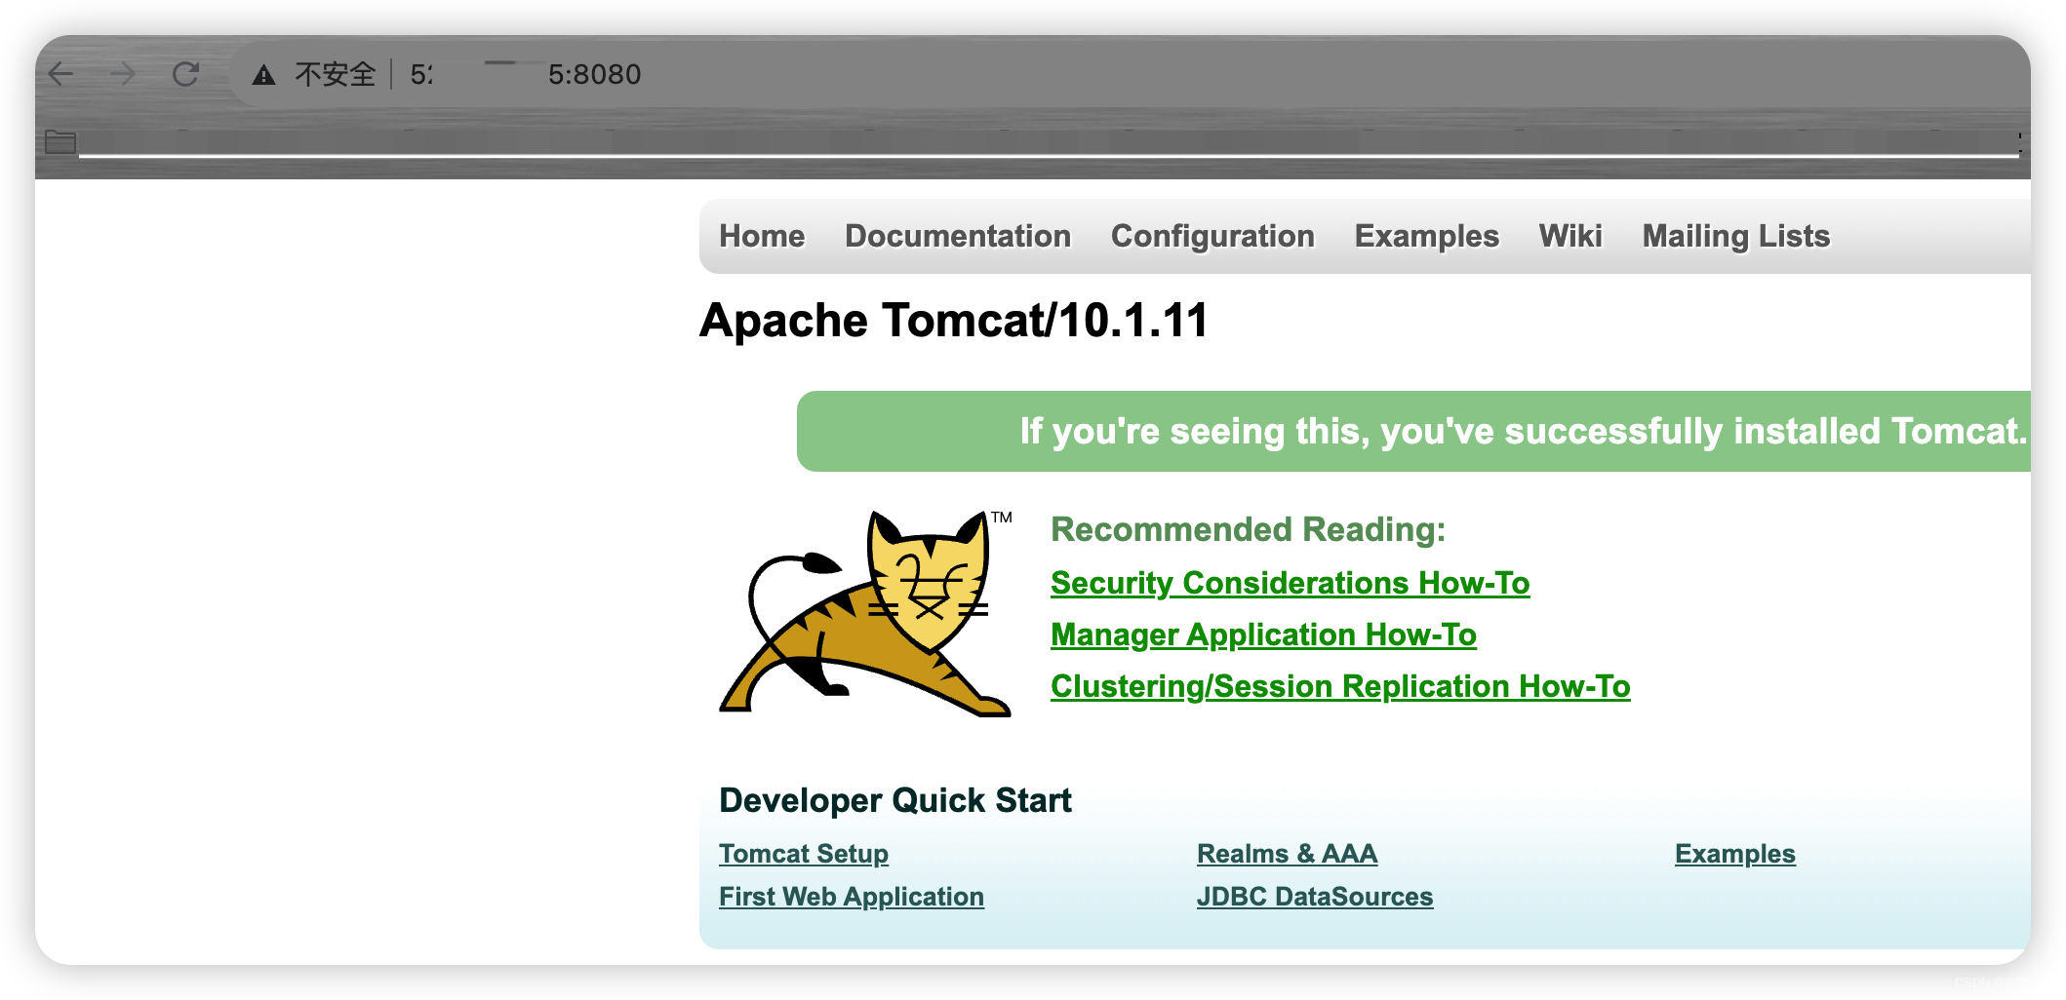Click the 不安全 security label

coord(335,74)
